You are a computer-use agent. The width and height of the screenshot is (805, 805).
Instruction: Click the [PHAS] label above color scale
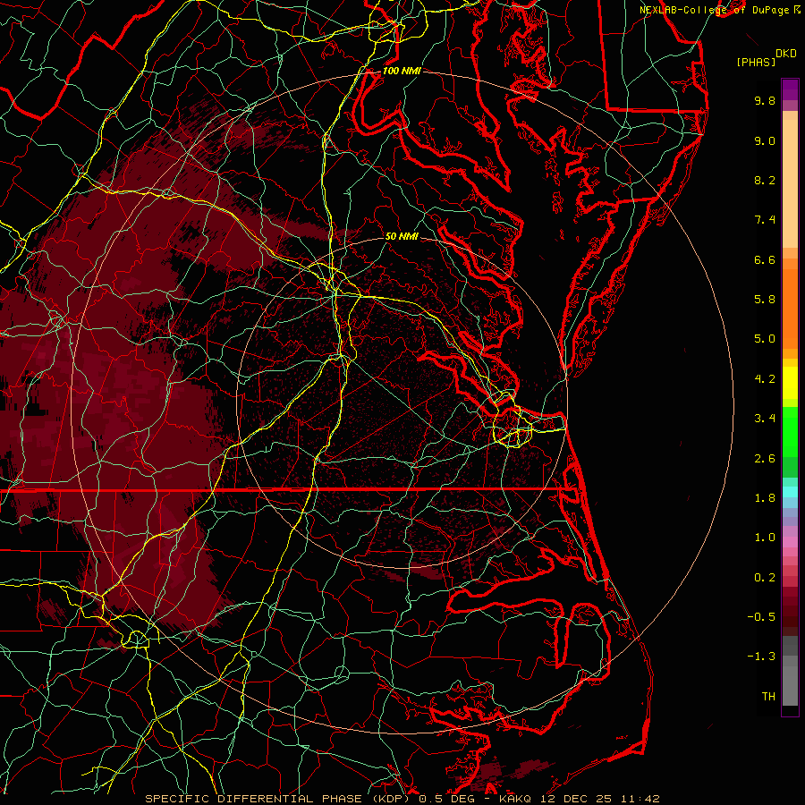point(756,62)
